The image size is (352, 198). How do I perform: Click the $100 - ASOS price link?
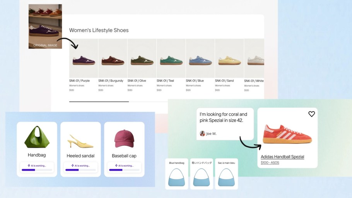[x=270, y=162]
